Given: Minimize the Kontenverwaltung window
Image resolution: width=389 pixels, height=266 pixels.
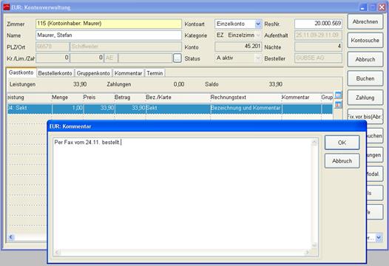Looking at the screenshot, I should coord(363,7).
